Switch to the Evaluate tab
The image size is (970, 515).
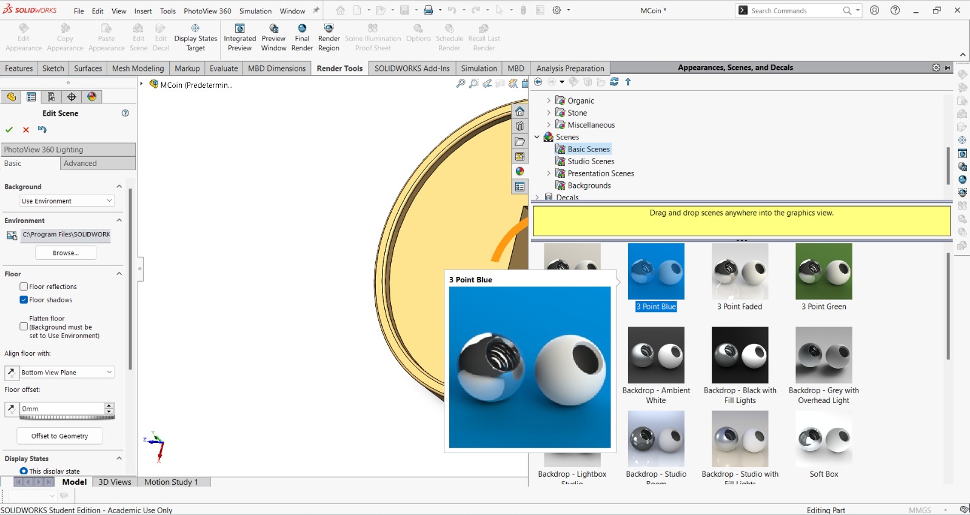click(224, 68)
